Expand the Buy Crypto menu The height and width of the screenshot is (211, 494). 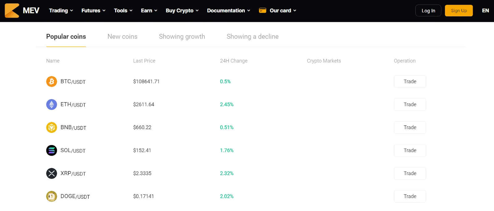point(182,11)
